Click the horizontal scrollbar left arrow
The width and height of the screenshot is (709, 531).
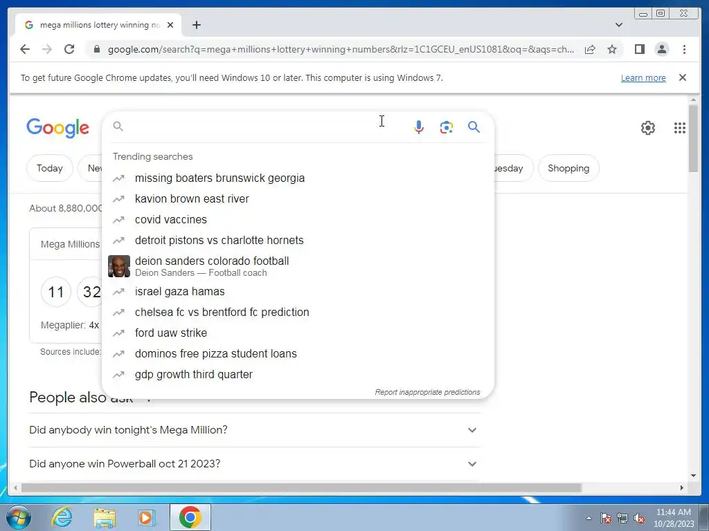tap(15, 487)
